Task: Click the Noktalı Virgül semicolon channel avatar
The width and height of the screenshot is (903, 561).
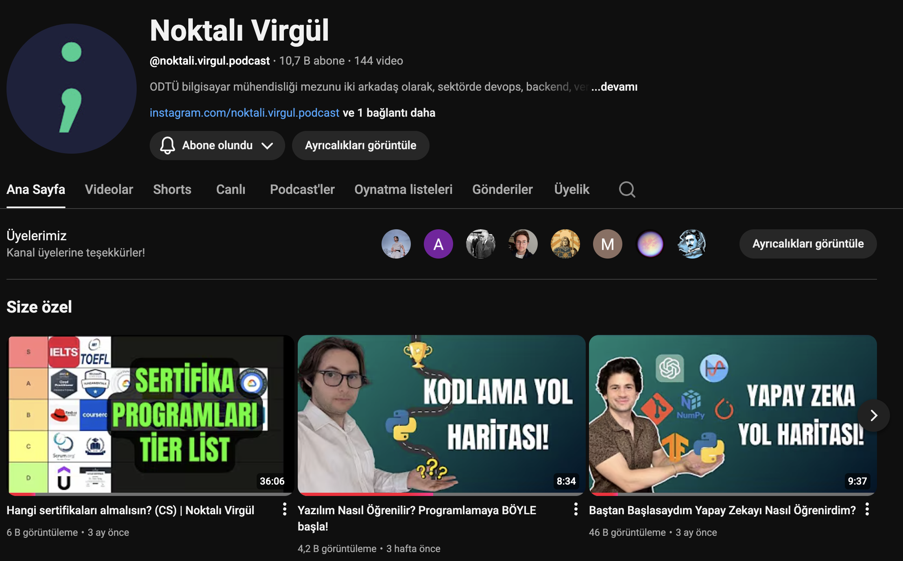Action: (x=72, y=89)
